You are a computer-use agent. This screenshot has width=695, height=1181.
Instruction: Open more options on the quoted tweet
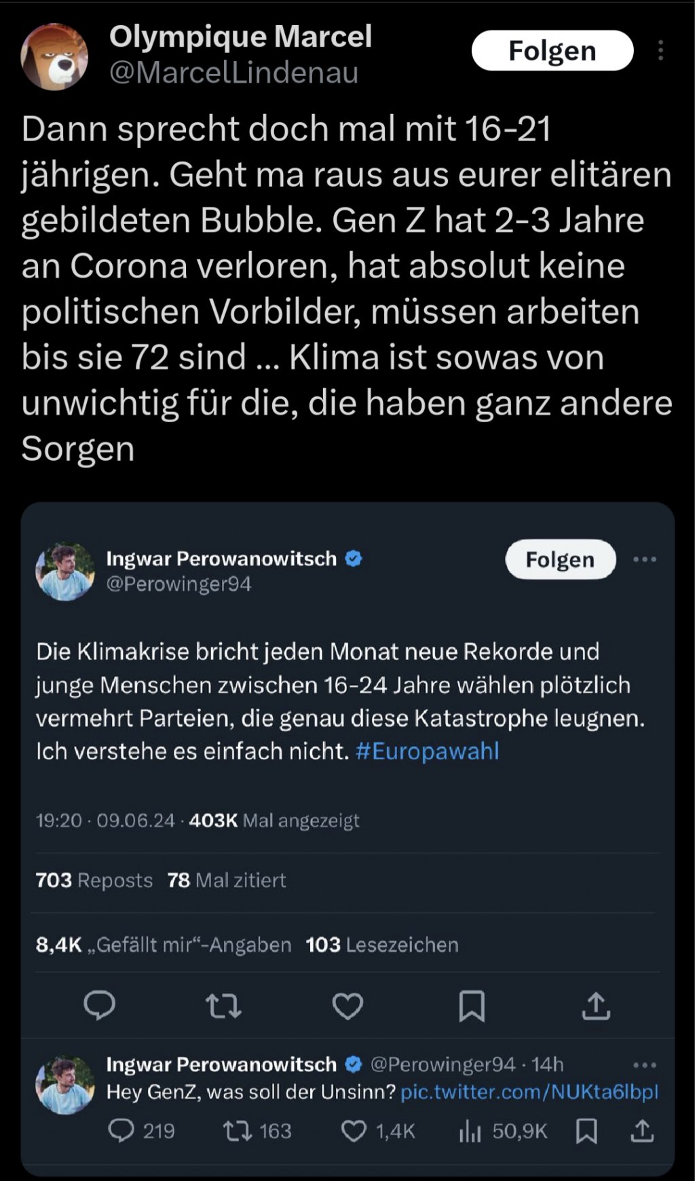pyautogui.click(x=644, y=559)
